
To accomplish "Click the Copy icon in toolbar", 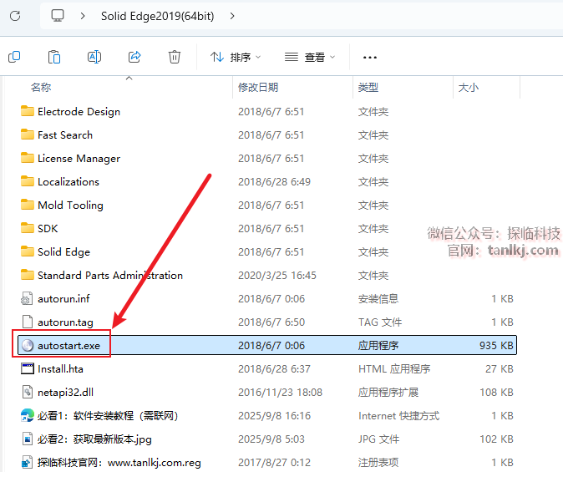I will pyautogui.click(x=14, y=57).
